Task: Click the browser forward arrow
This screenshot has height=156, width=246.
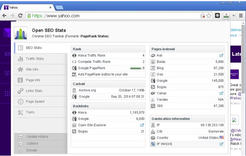Action: pos(12,15)
